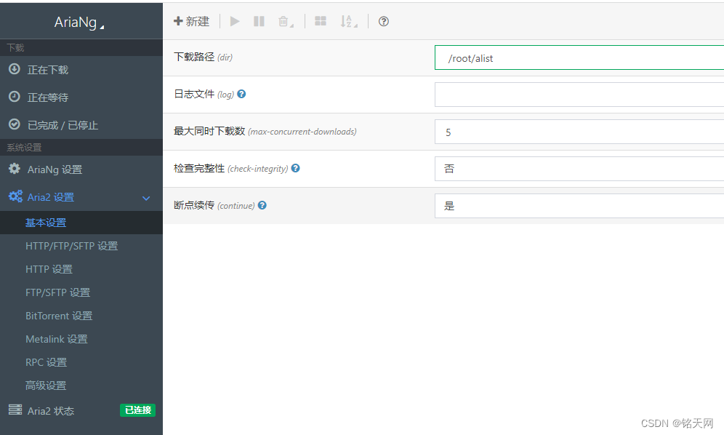Image resolution: width=724 pixels, height=435 pixels.
Task: Click the pause downloads icon in toolbar
Action: 258,21
